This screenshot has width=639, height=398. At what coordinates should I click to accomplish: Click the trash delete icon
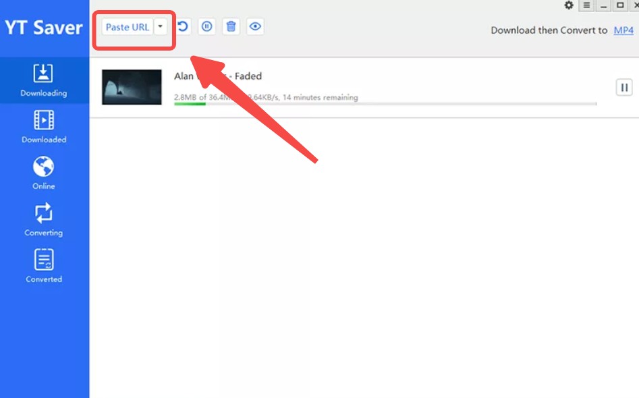(x=231, y=26)
